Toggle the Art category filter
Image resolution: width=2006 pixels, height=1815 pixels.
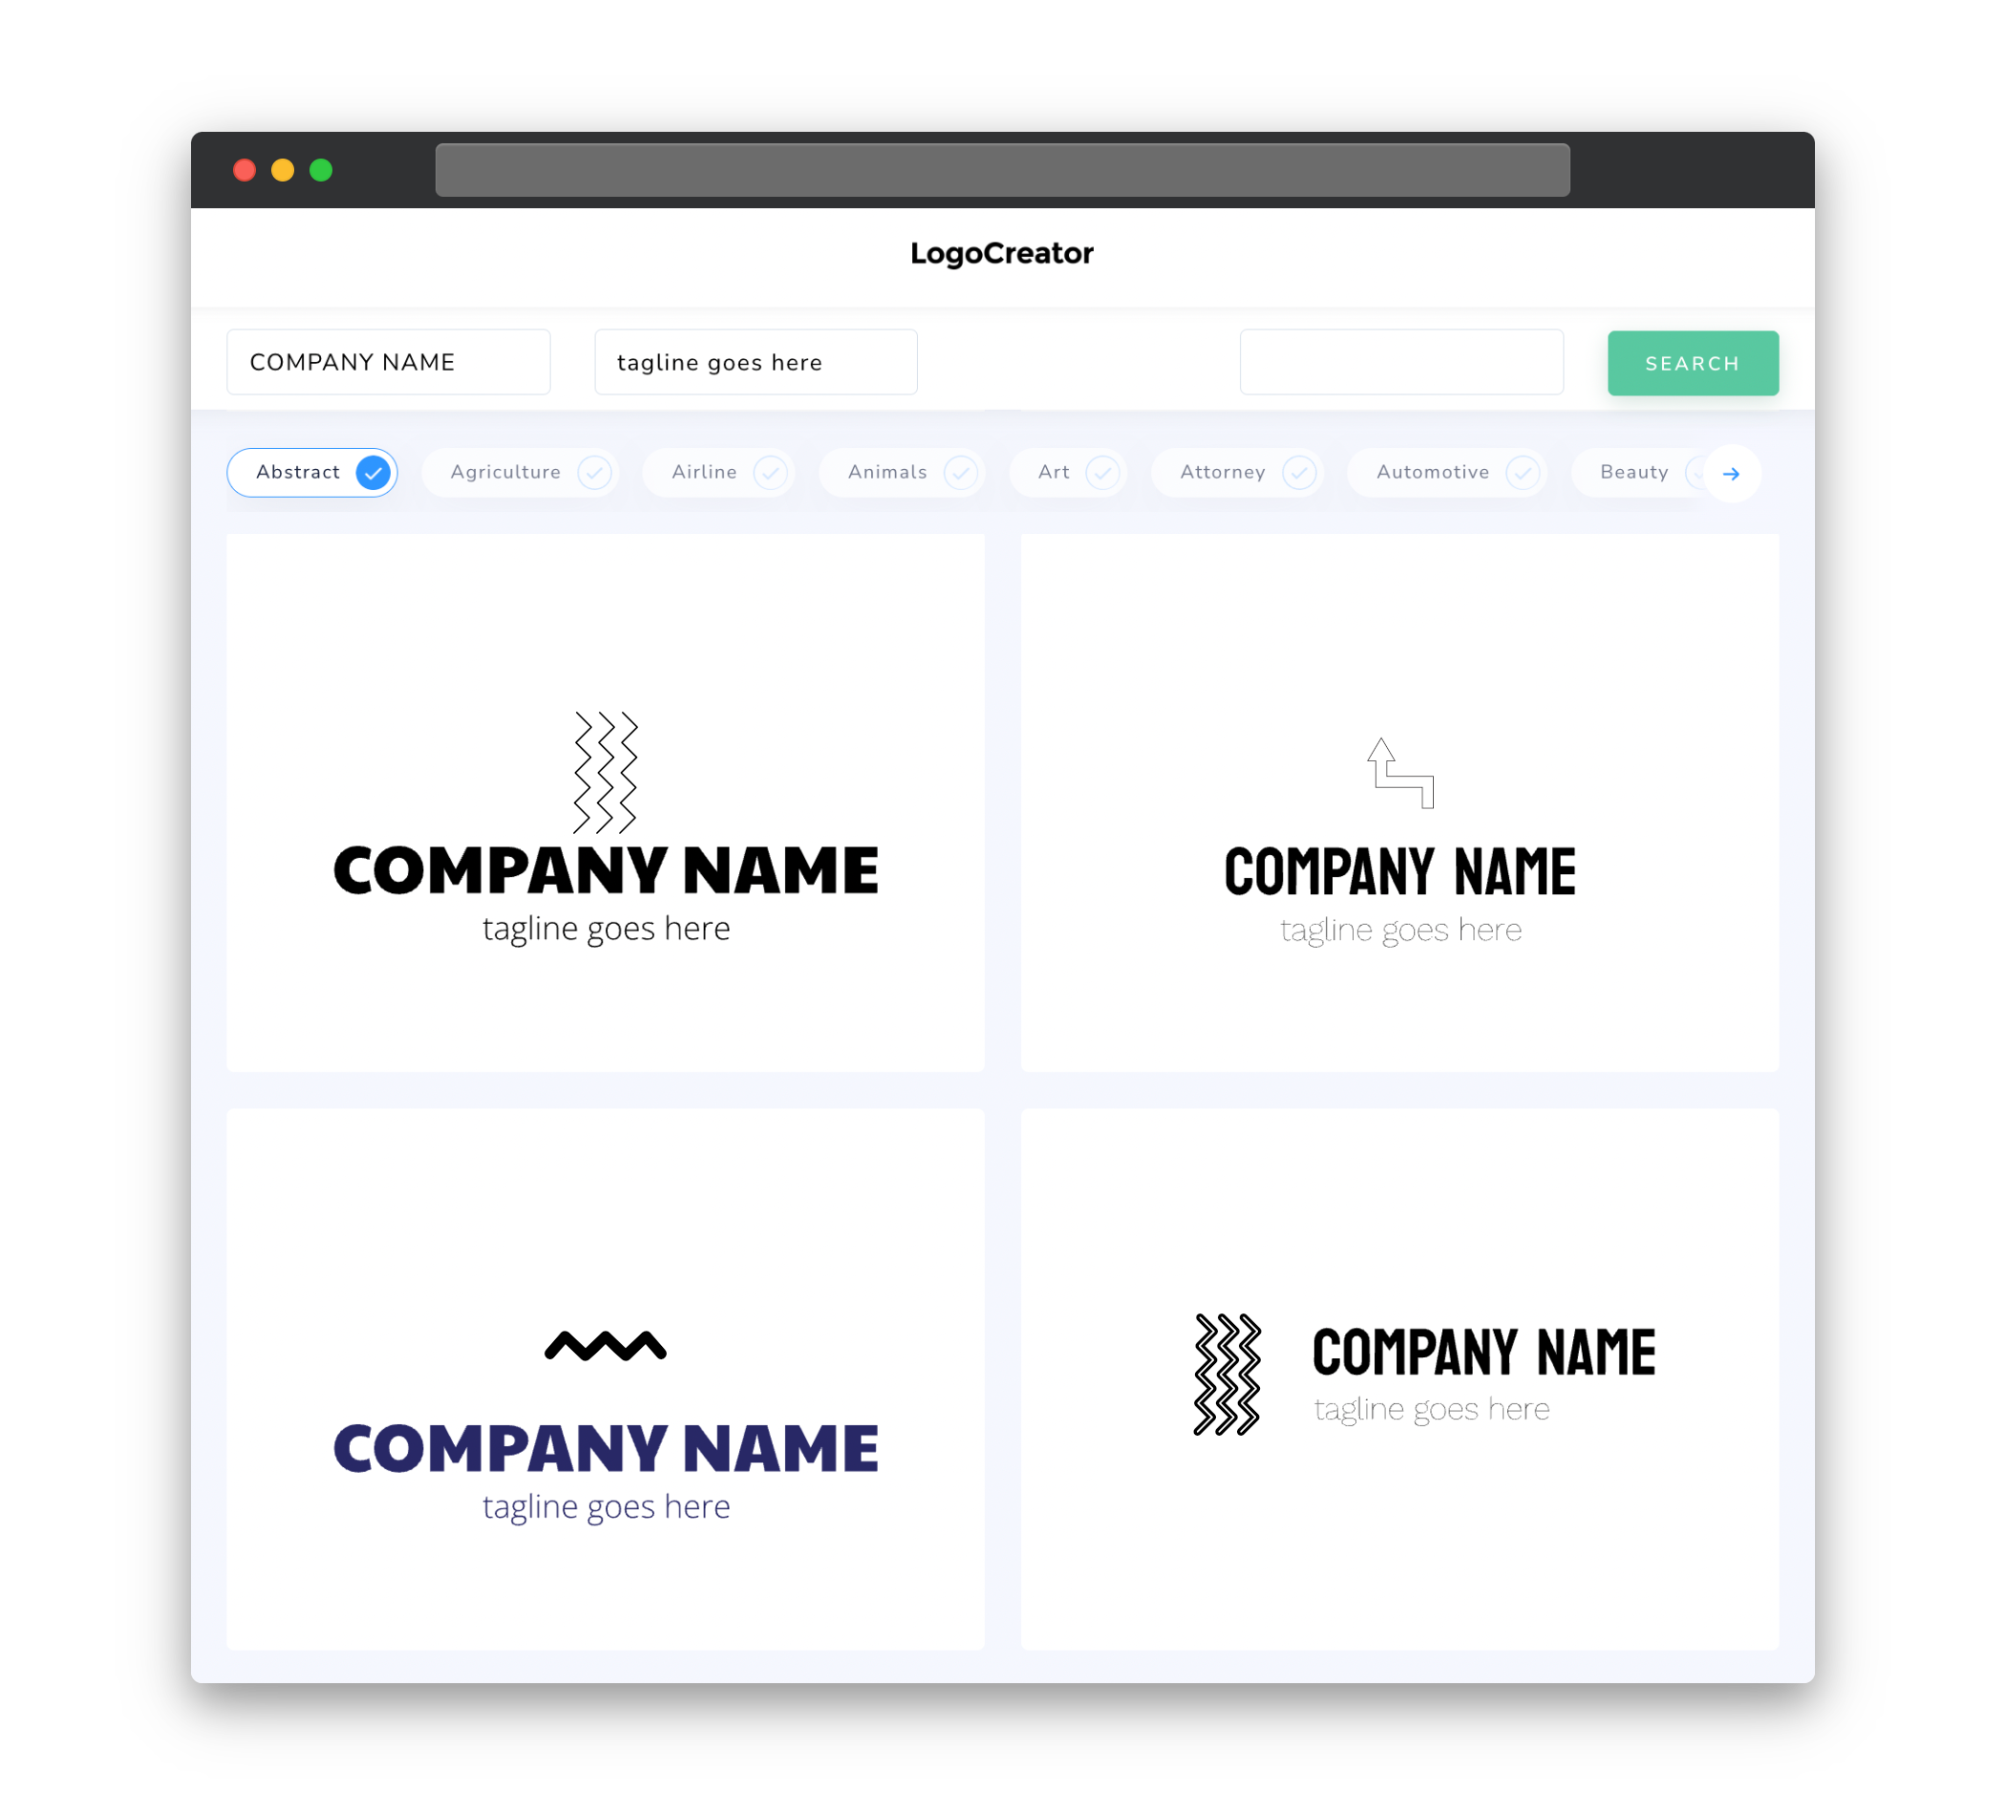pos(1070,472)
